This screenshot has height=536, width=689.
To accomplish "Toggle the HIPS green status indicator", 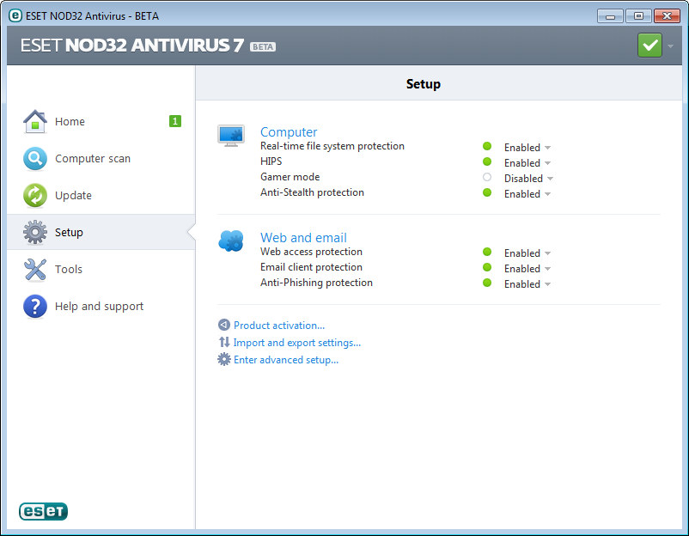I will [x=487, y=161].
